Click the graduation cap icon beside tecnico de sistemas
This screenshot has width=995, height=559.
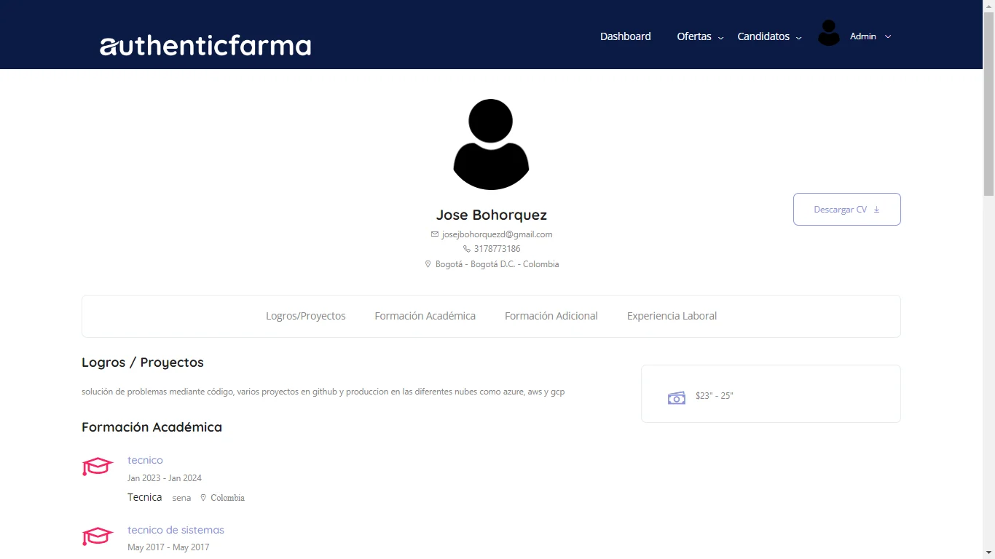(x=98, y=536)
